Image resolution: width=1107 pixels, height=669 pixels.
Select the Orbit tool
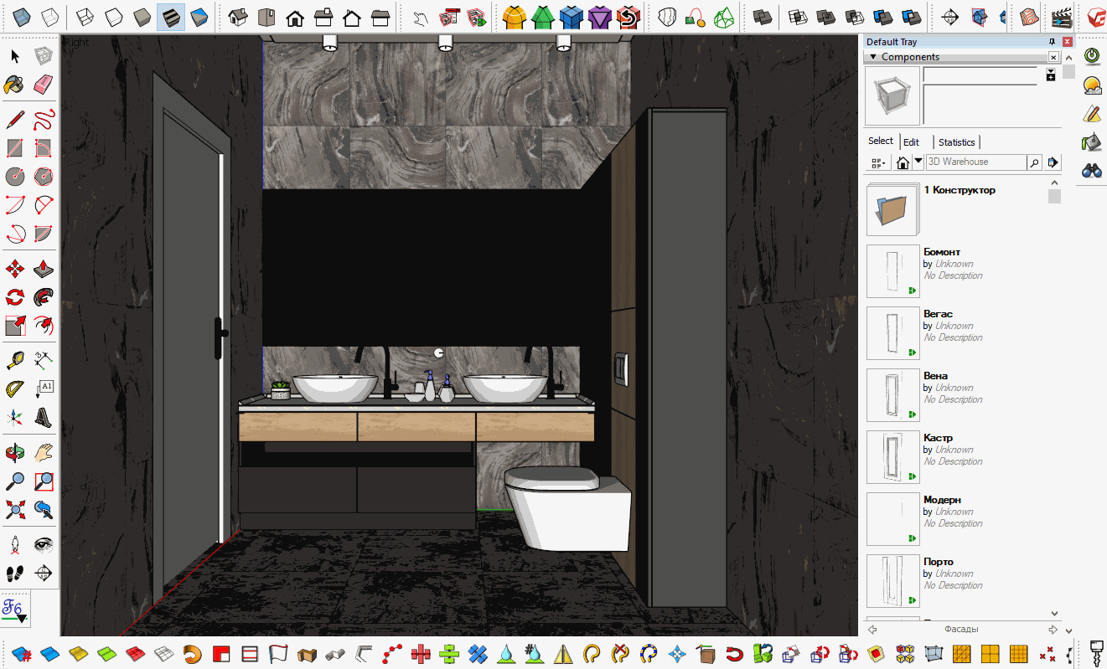click(14, 454)
